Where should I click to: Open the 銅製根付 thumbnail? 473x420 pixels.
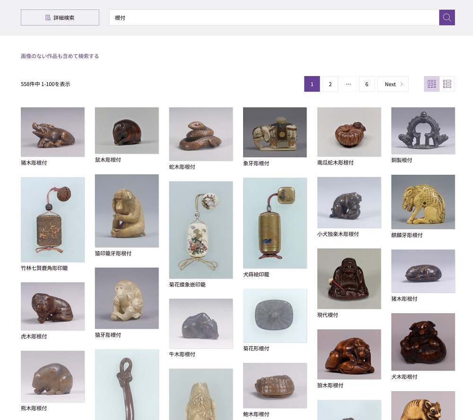423,131
